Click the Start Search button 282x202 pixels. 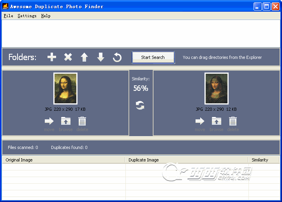[x=153, y=57]
